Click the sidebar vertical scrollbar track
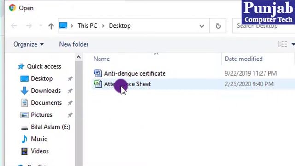The width and height of the screenshot is (295, 166). click(x=79, y=113)
